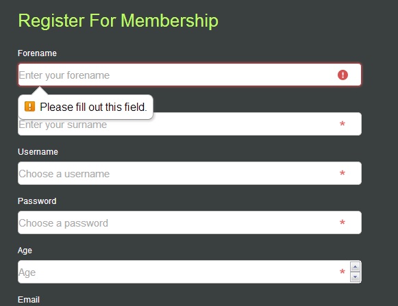Click the red asterisk in Surname field

tap(342, 124)
